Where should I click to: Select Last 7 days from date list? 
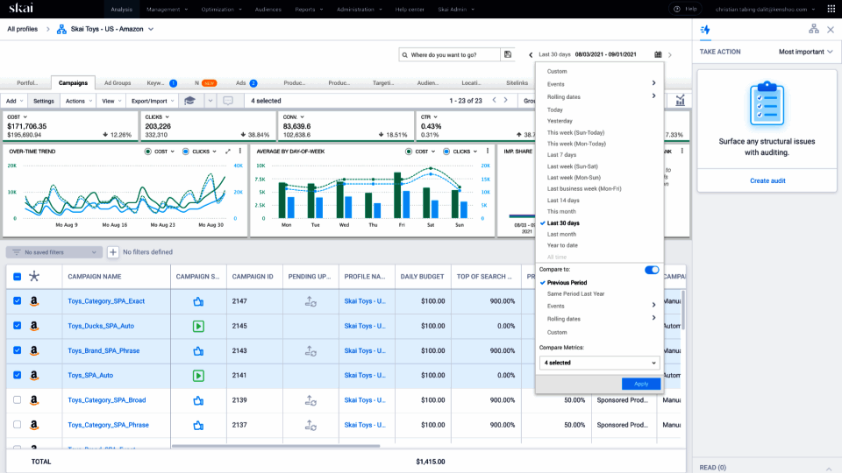tap(561, 155)
